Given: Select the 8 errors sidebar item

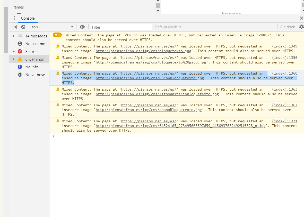Looking at the screenshot, I should pos(29,52).
